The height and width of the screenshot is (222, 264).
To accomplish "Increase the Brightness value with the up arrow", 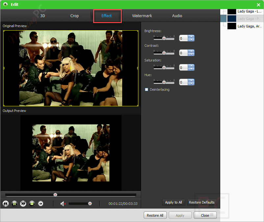I will click(191, 37).
